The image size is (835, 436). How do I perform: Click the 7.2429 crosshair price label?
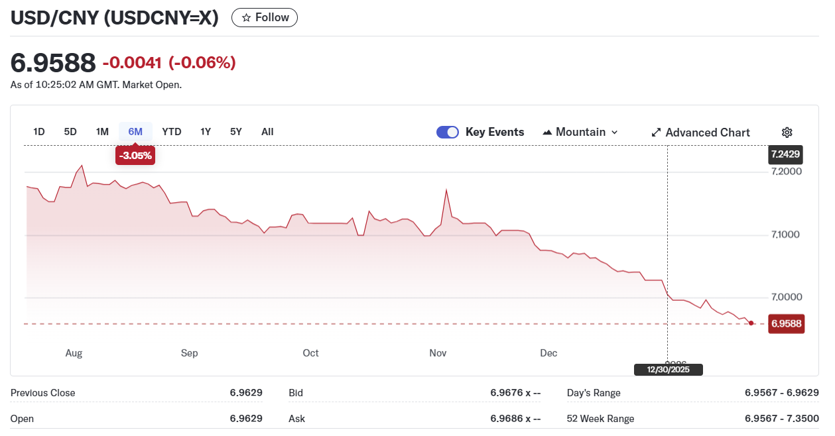(785, 154)
